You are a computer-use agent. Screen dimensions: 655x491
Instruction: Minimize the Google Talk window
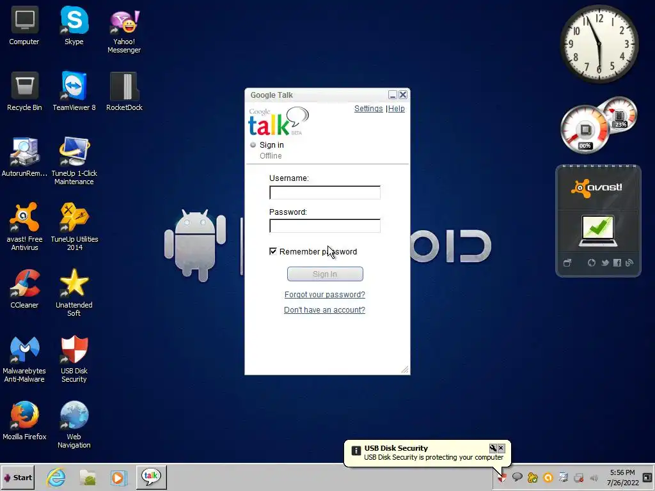[392, 95]
